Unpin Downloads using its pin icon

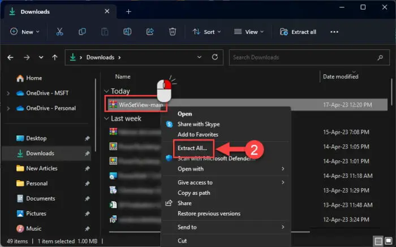pos(87,154)
